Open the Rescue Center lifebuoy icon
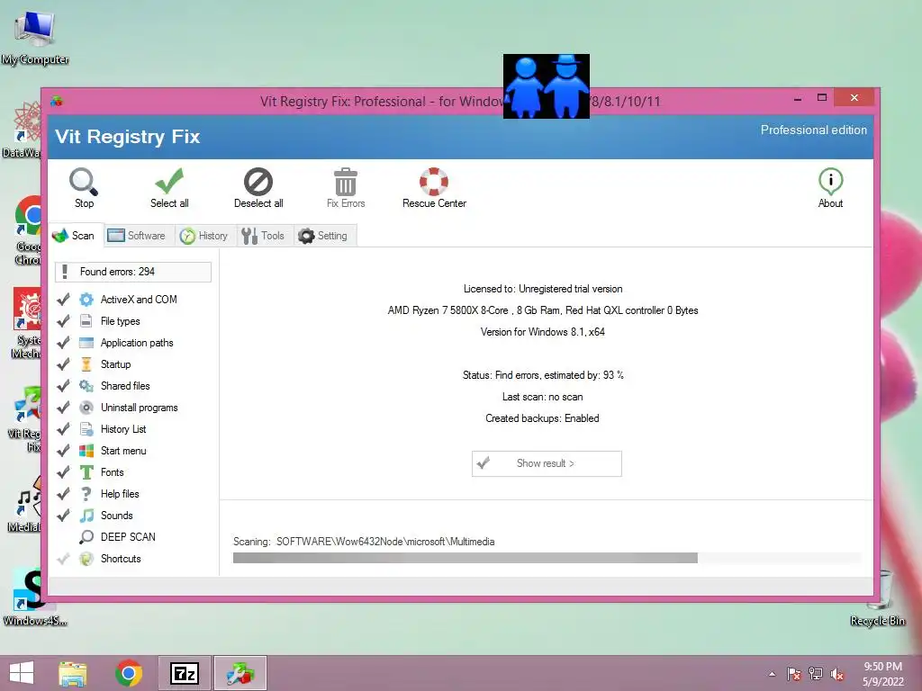The image size is (922, 691). pos(434,182)
